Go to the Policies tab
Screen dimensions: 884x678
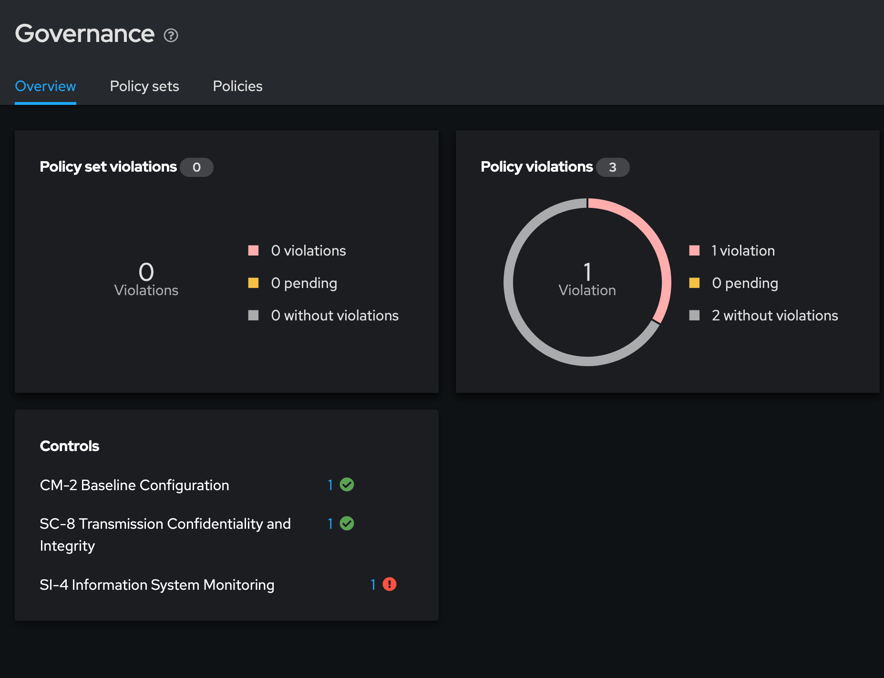pos(237,86)
